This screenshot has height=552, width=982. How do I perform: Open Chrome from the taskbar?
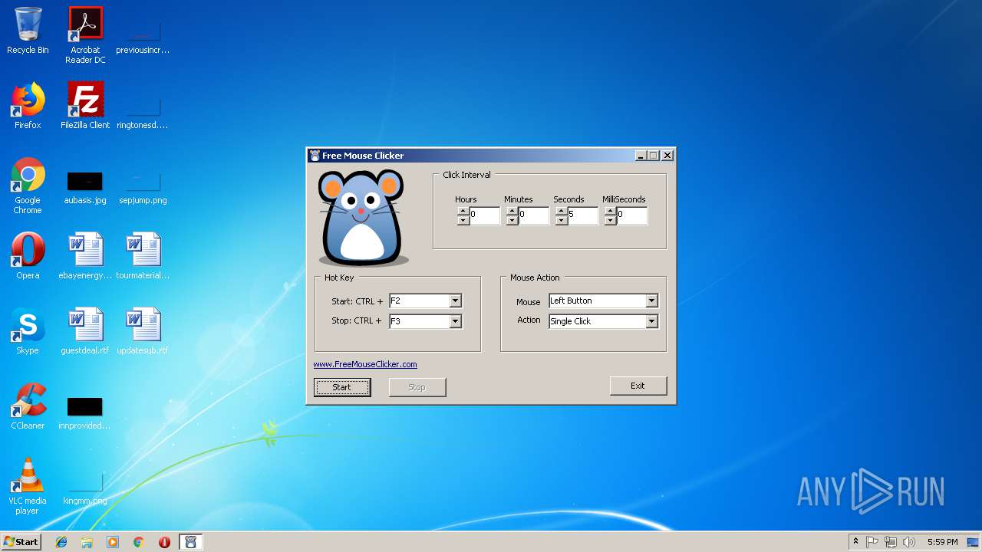[x=139, y=542]
